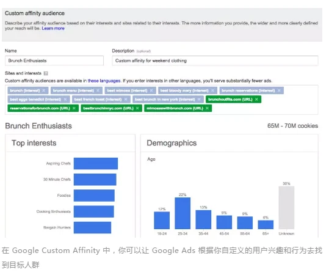Select the Cooking Enthusiasts bar
The image size is (329, 275).
coord(94,211)
